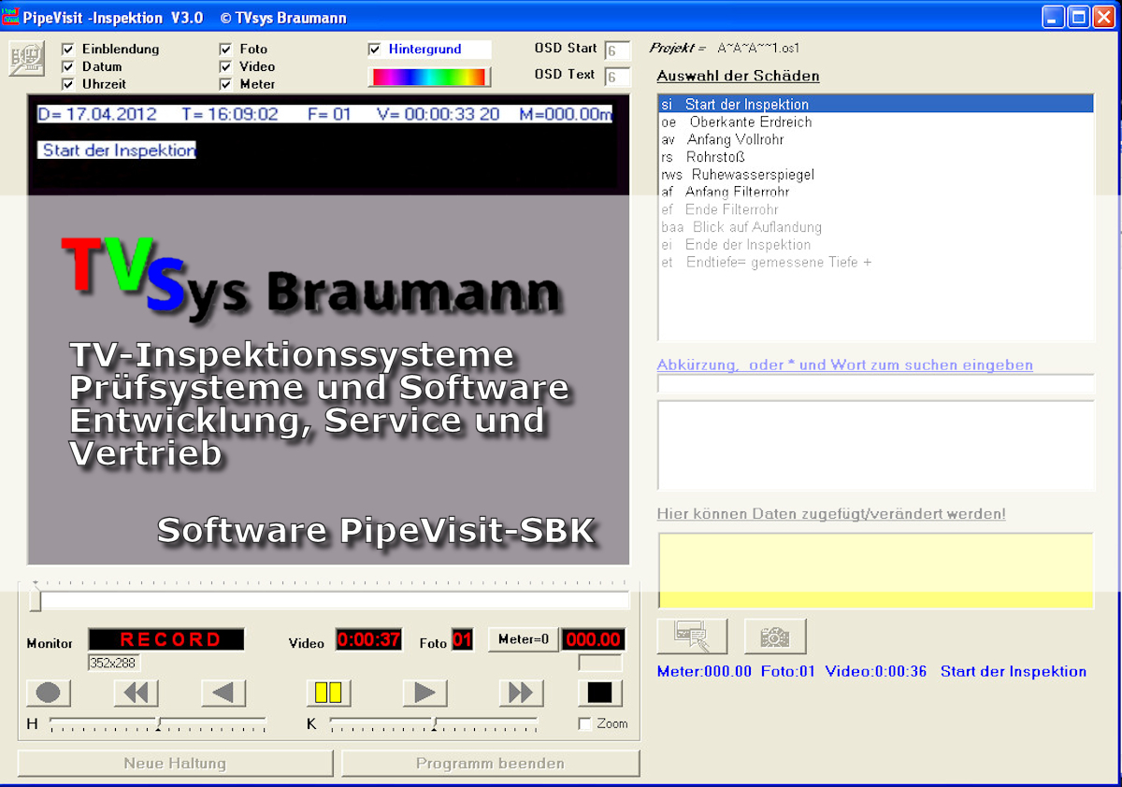Click the reverse play button
The height and width of the screenshot is (787, 1122).
pyautogui.click(x=224, y=693)
